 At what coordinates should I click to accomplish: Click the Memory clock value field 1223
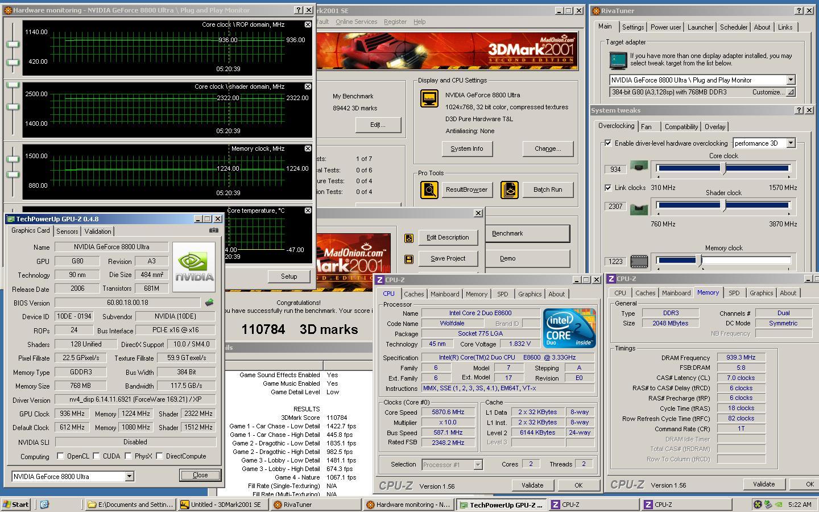tap(615, 261)
